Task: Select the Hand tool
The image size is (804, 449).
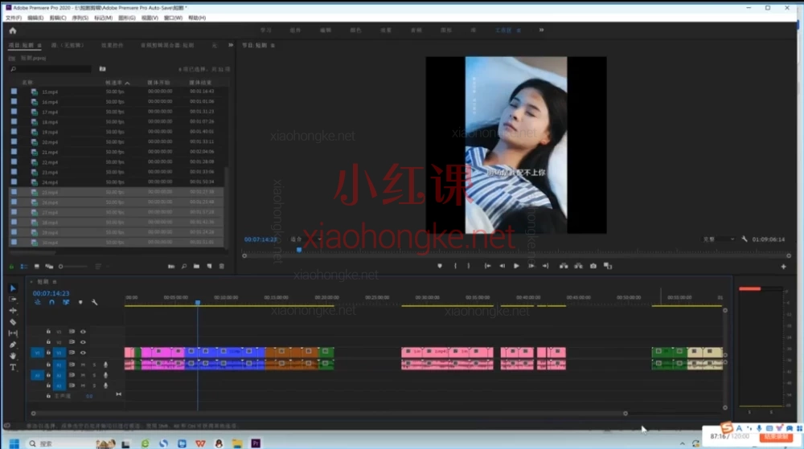Action: pyautogui.click(x=13, y=356)
